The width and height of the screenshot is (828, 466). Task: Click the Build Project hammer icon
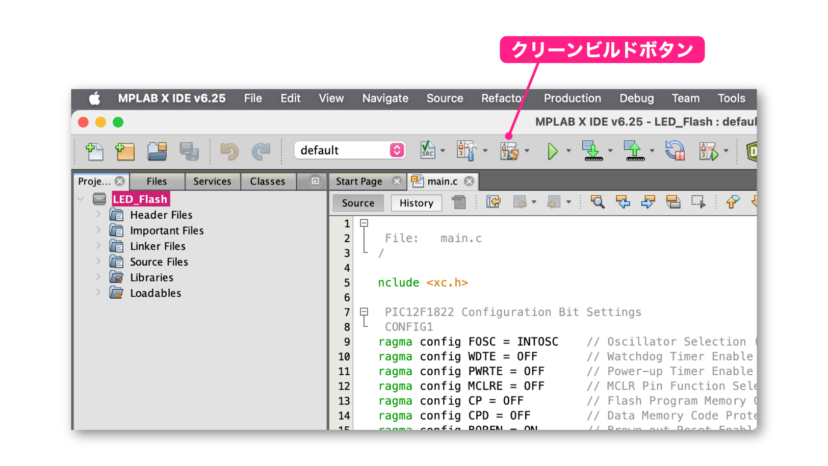pos(467,150)
